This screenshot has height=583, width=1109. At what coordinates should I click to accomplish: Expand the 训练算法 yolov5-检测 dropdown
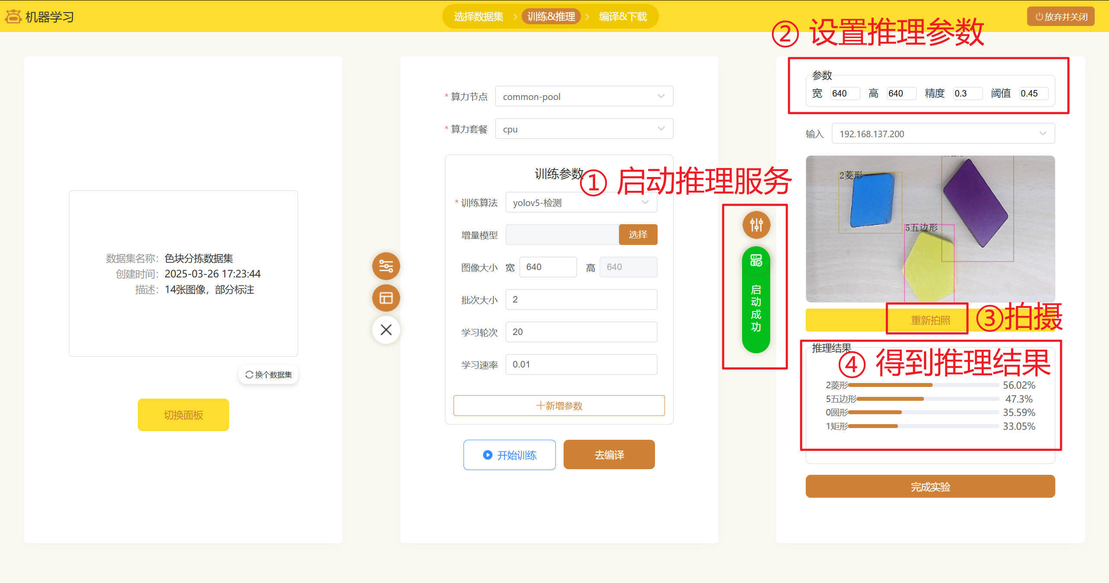click(x=581, y=203)
